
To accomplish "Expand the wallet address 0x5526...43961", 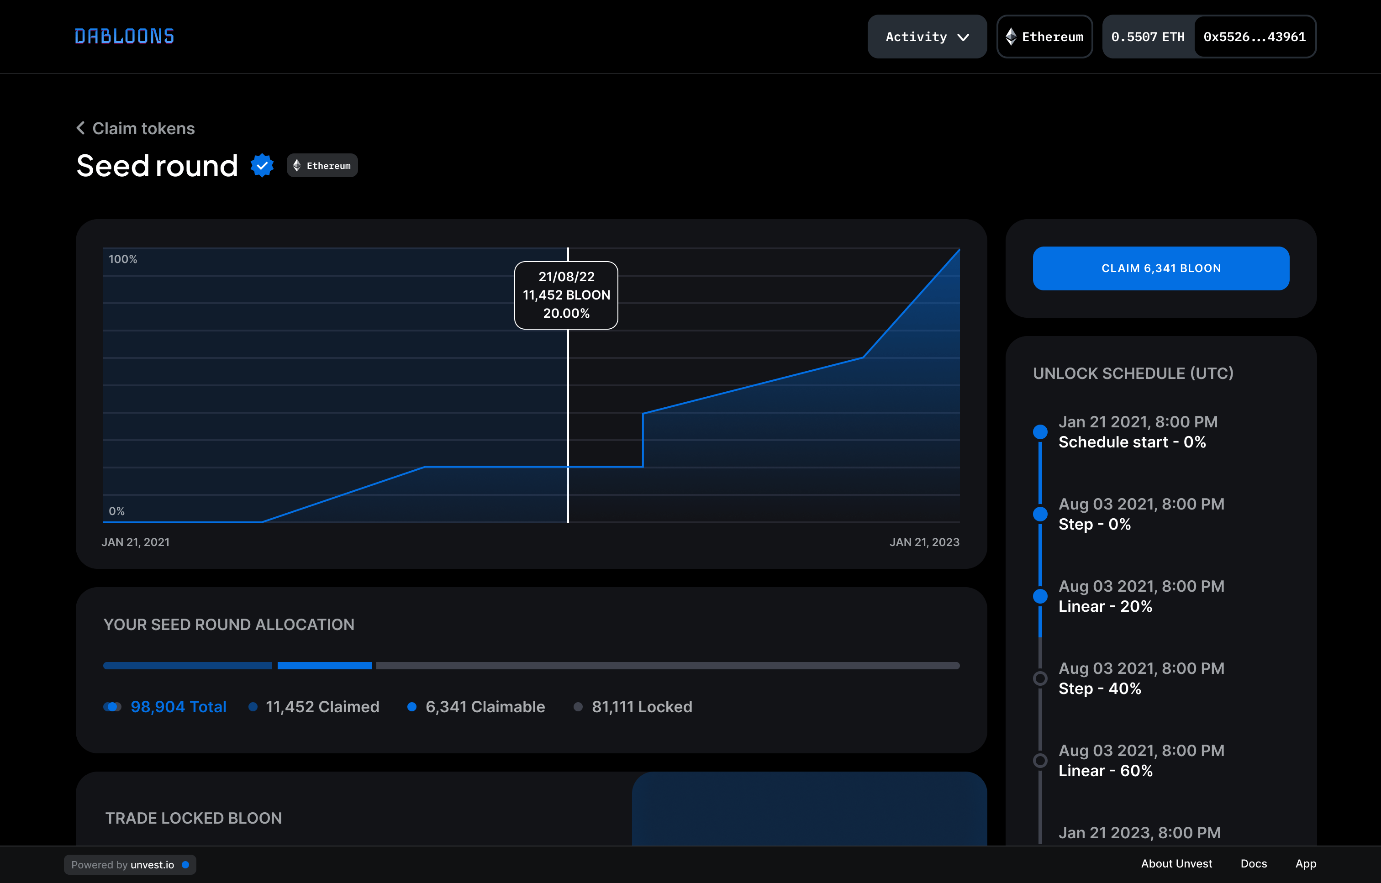I will click(1255, 37).
